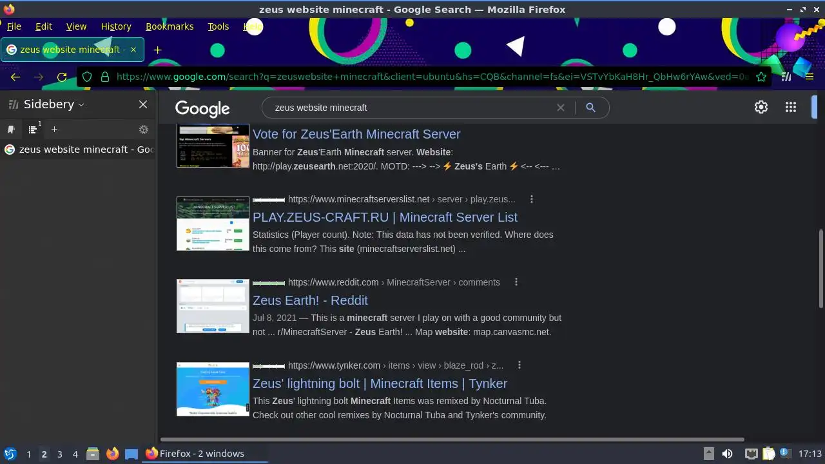Clear the Google search box

pos(561,108)
